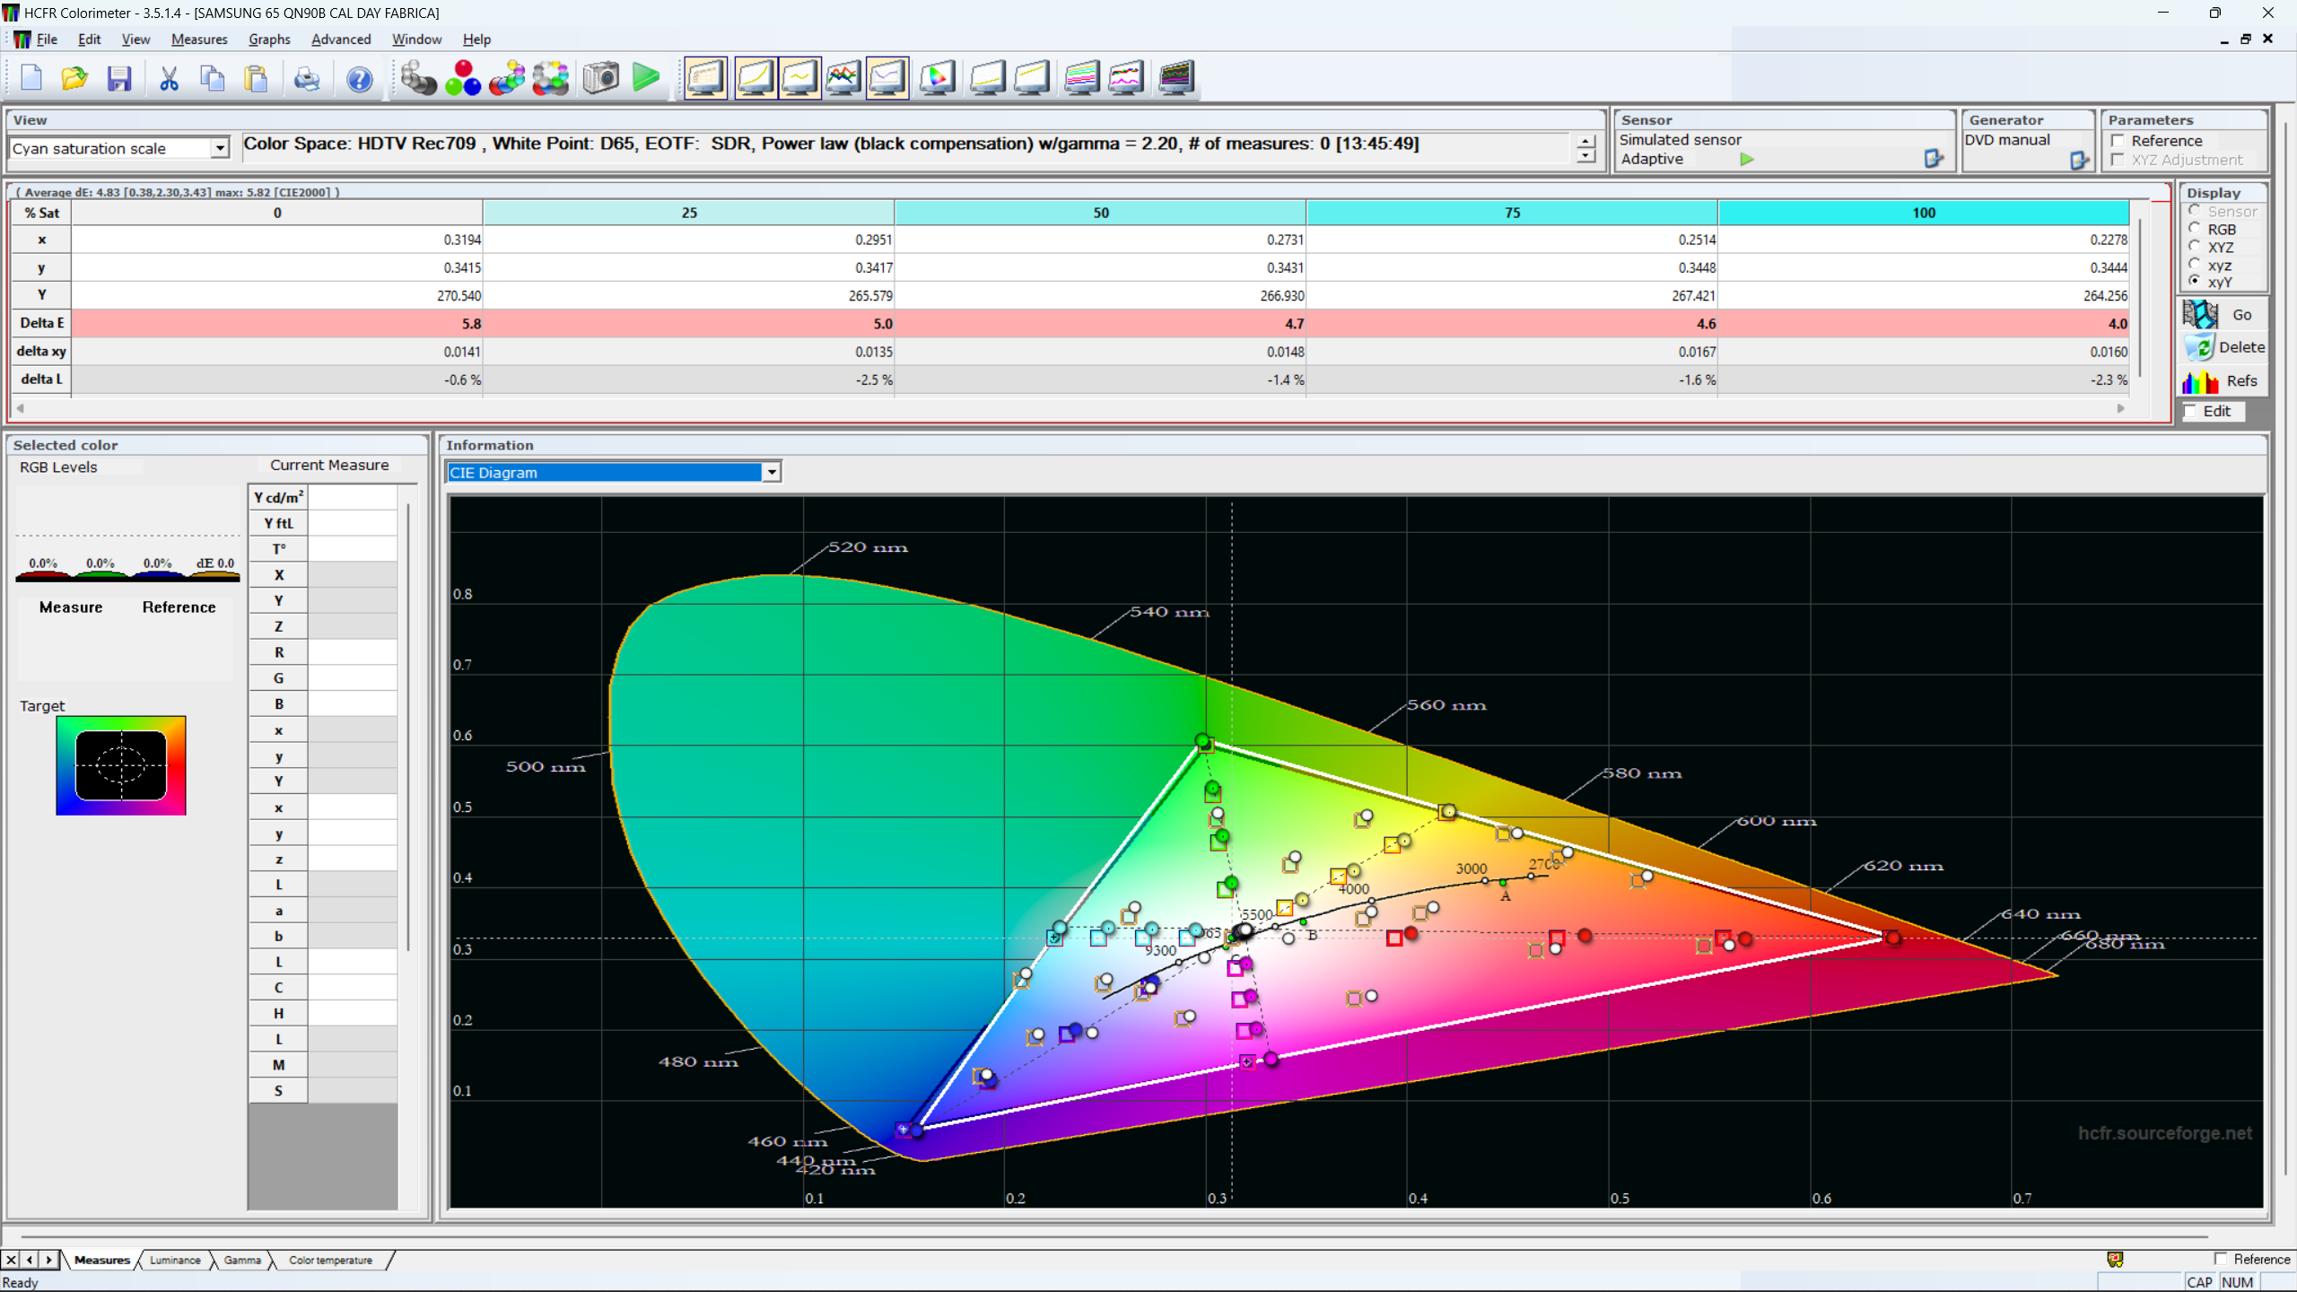Enable the Reference checkbox under Parameters
The width and height of the screenshot is (2297, 1292).
(2118, 141)
